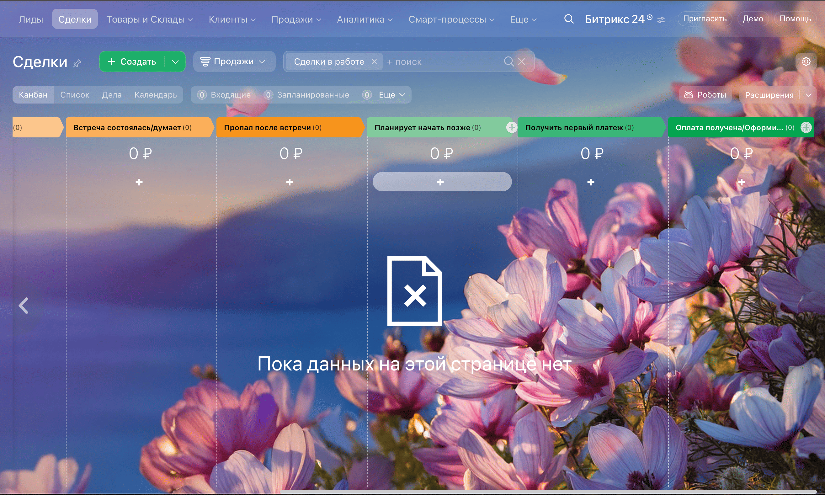The image size is (825, 495).
Task: Click the filter search magnifier icon
Action: (x=508, y=62)
